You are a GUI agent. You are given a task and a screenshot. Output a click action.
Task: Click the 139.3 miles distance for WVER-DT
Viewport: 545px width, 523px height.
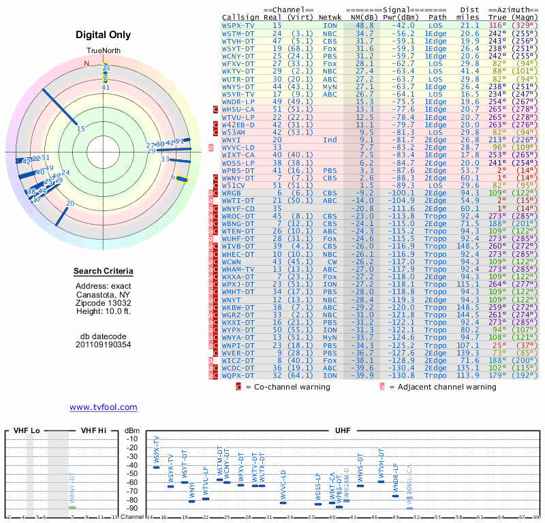468,353
